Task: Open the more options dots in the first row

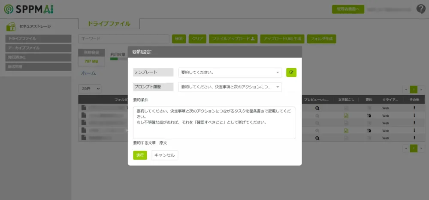Action: tap(414, 108)
